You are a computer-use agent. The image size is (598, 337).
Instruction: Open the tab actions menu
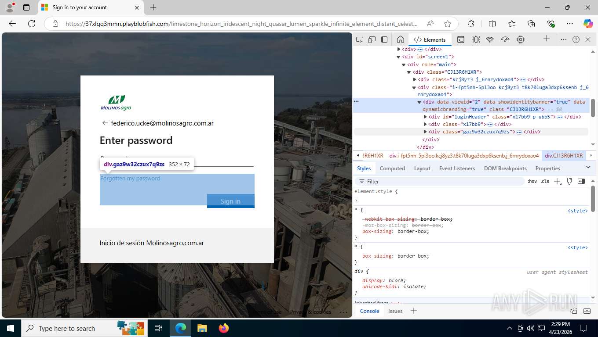tap(26, 7)
